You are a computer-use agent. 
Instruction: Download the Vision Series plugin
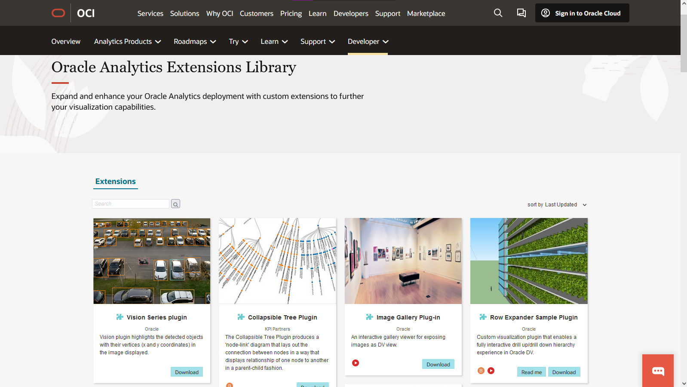187,372
